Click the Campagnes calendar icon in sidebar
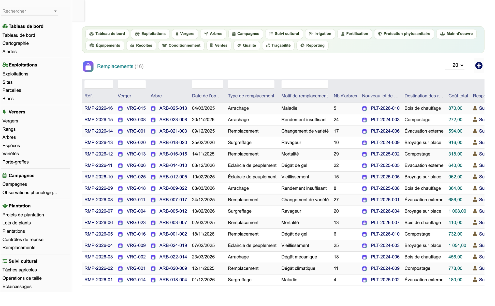Screen dimensions: 495x306 [x=5, y=175]
